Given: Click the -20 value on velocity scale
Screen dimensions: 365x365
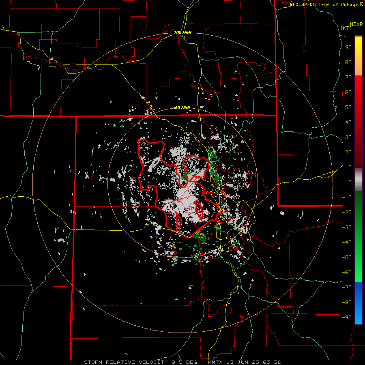Looking at the screenshot, I should [347, 212].
